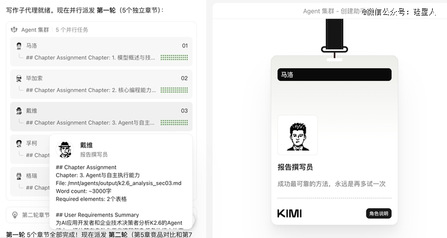Click 马洛's green progress bar
The image size is (447, 238).
[x=174, y=58]
